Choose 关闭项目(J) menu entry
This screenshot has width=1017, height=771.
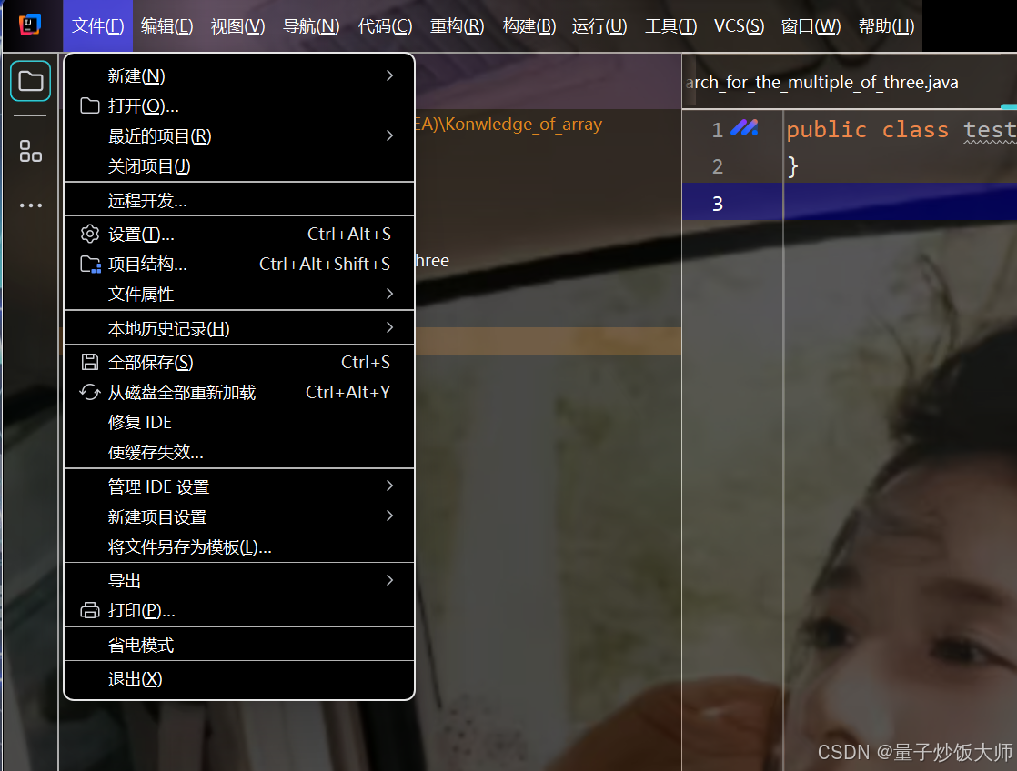pyautogui.click(x=239, y=166)
